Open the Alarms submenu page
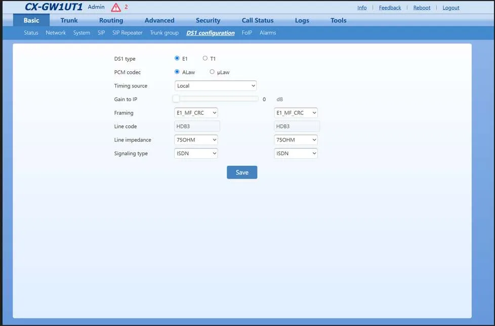Viewport: 495px width, 326px height. [x=268, y=33]
